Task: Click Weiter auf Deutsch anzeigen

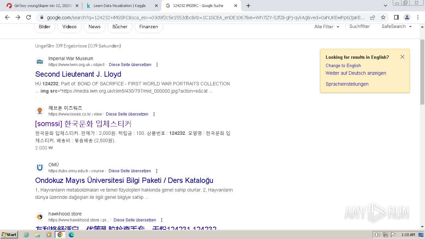Action: coord(356,73)
